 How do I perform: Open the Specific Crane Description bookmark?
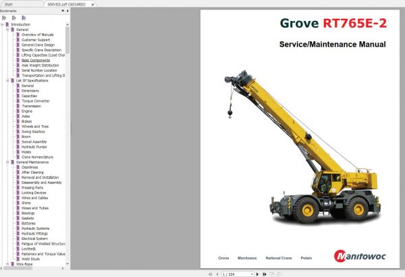[41, 50]
